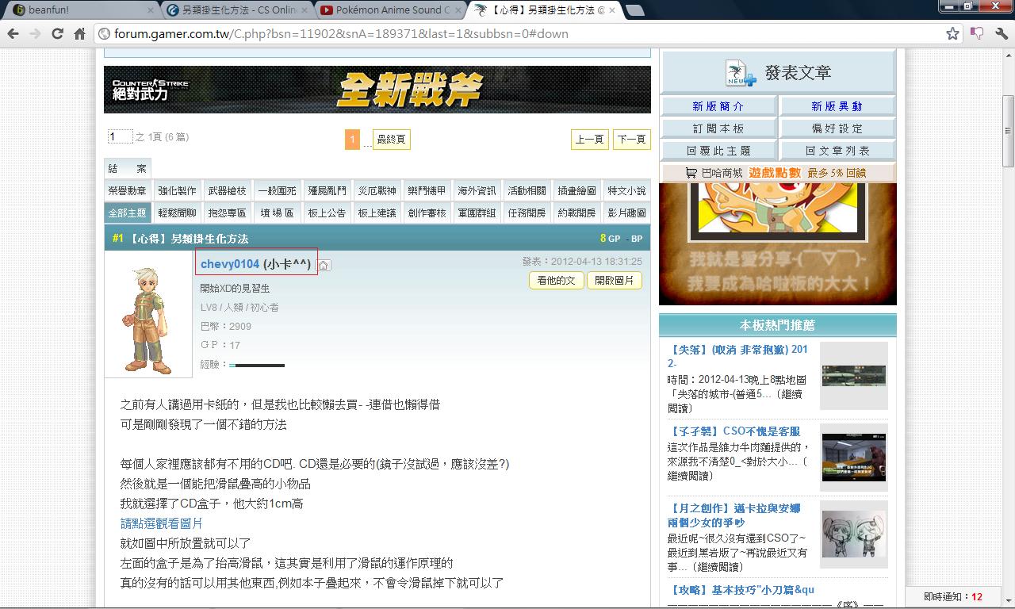The image size is (1015, 609).
Task: Click the 即時通知 notification bar
Action: (x=953, y=597)
